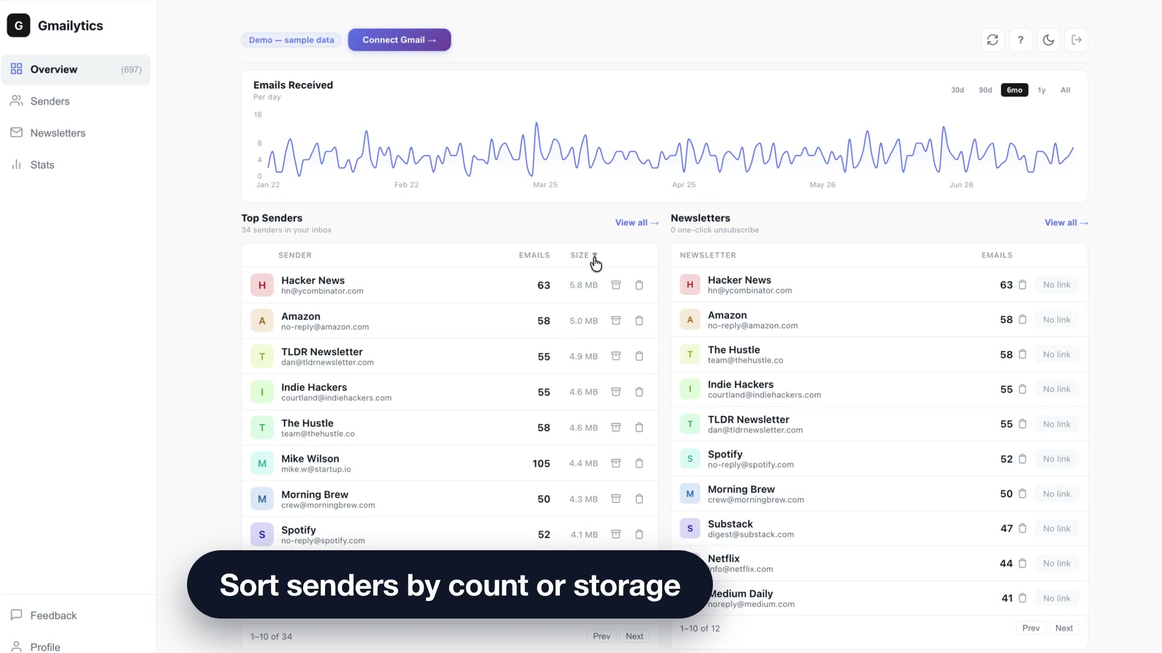
Task: Archive TLDR Newsletter emails
Action: (616, 356)
